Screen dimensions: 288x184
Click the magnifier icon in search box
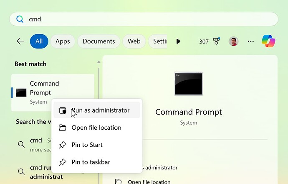(19, 19)
